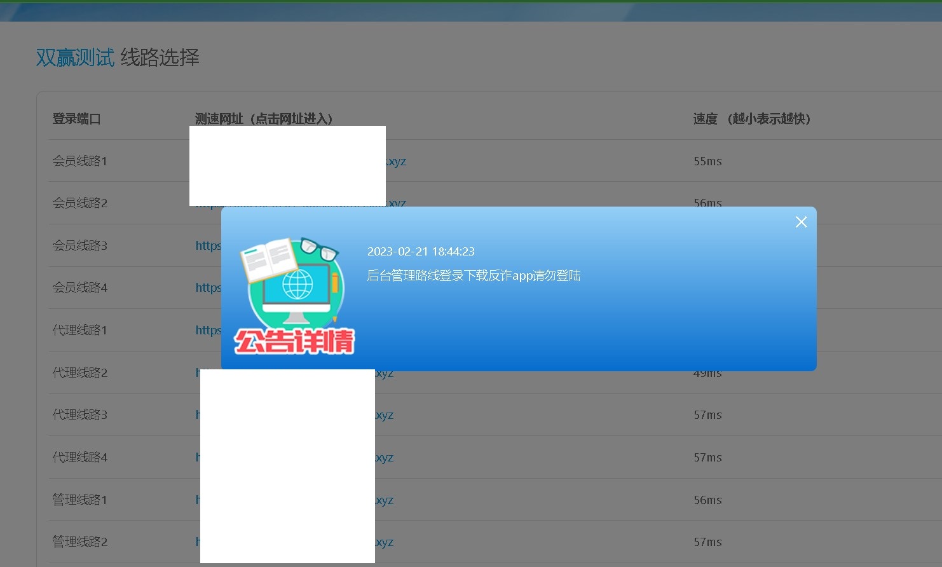The image size is (942, 567).
Task: Open the 会员线路4 speed test URL
Action: click(210, 287)
